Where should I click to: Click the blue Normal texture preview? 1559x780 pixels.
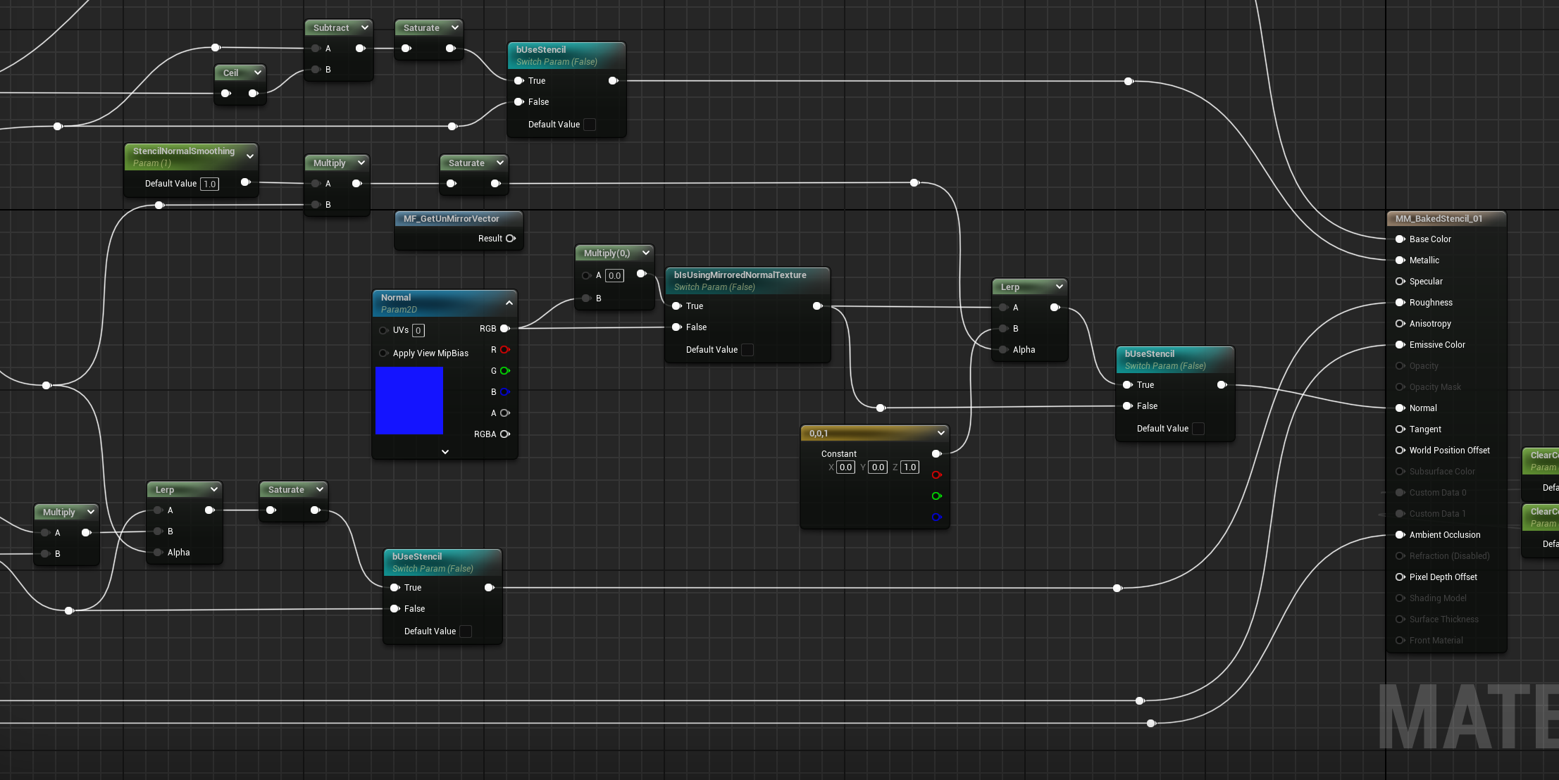click(x=409, y=401)
